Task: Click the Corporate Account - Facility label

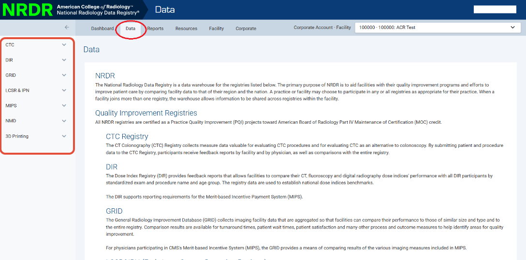Action: click(322, 28)
